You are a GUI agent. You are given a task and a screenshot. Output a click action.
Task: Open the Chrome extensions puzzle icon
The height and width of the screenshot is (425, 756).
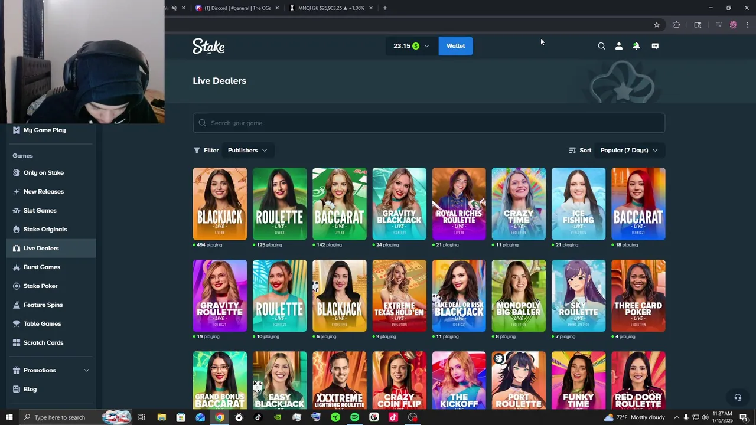coord(676,25)
